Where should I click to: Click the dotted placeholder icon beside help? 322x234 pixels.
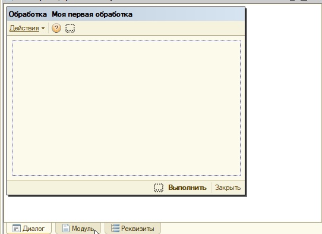pos(70,28)
